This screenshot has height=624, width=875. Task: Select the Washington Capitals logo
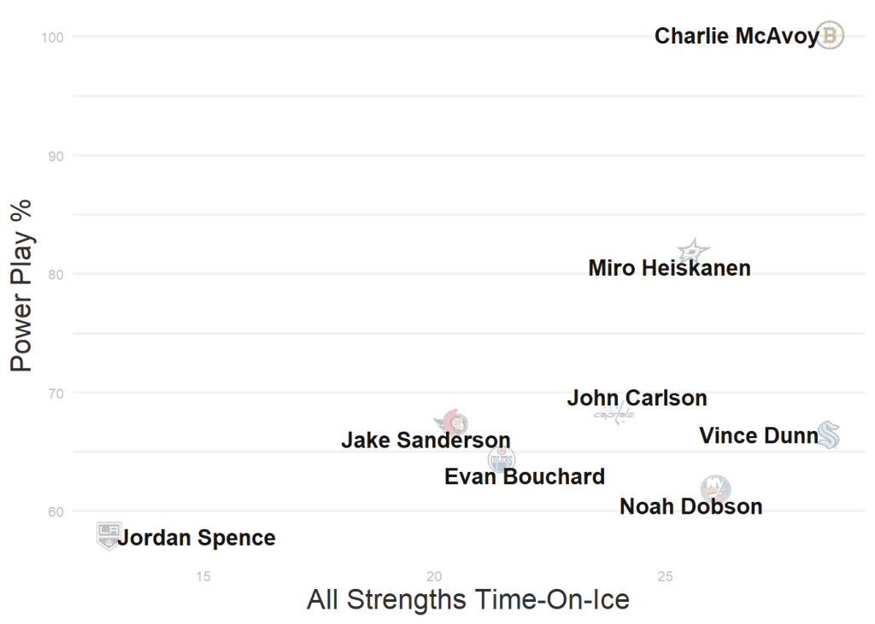614,414
